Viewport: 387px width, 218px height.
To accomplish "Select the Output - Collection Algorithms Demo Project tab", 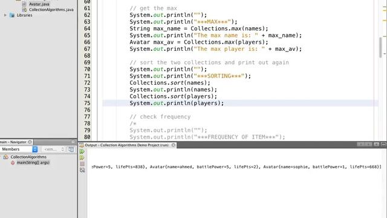I will pyautogui.click(x=127, y=145).
